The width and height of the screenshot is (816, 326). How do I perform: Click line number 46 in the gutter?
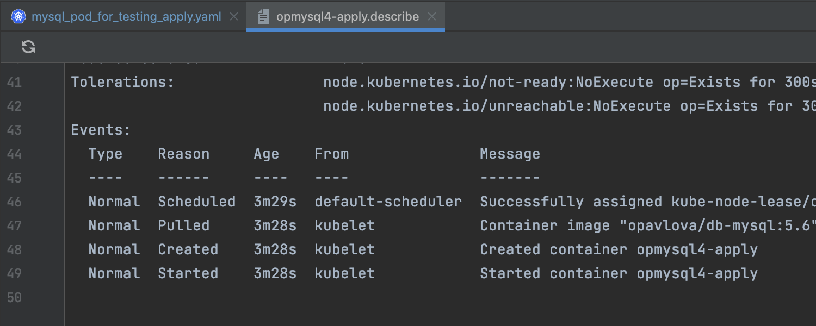15,202
